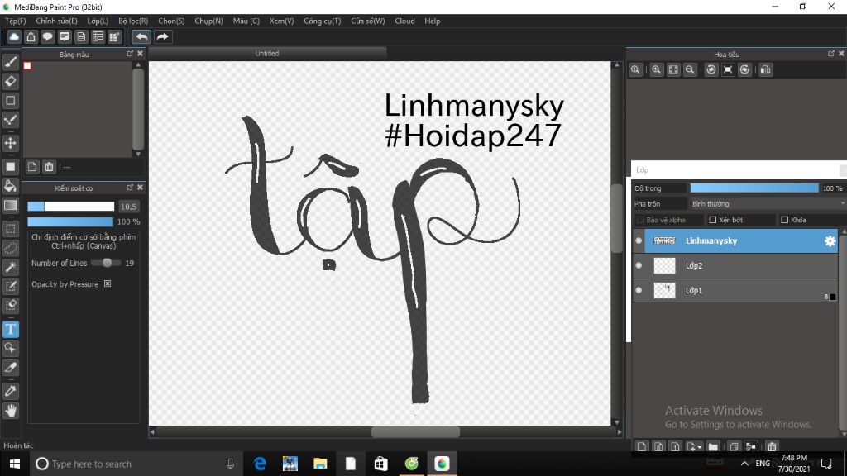Open File Explorer from taskbar
Viewport: 847px width, 476px height.
320,464
